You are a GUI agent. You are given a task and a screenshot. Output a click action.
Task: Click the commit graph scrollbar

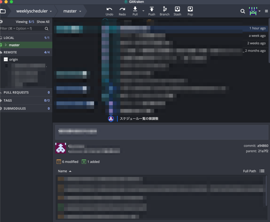pos(269,41)
